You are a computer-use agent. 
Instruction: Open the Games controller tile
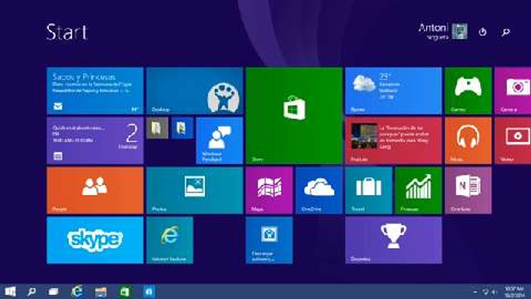click(468, 91)
